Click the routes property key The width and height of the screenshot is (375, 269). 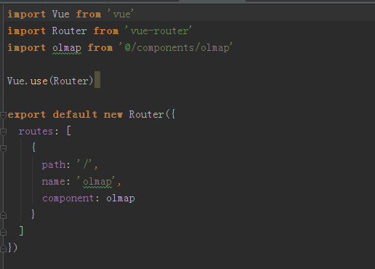(x=36, y=132)
